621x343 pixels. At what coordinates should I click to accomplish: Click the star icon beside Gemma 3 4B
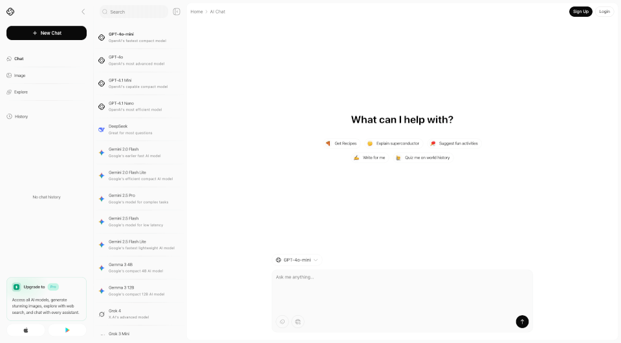(x=102, y=268)
